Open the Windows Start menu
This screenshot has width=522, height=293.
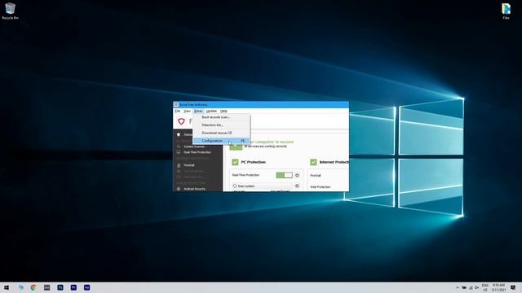[7, 287]
